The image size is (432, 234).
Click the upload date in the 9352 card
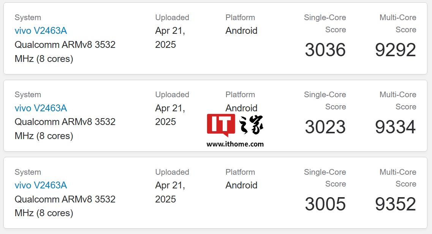coord(170,192)
